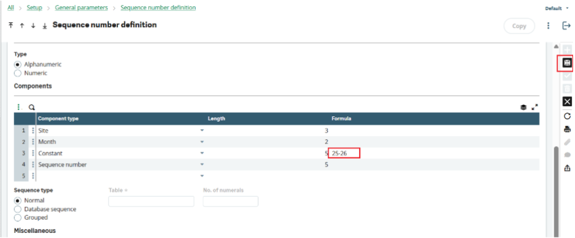This screenshot has width=575, height=238.
Task: Click the paperclip attachment icon
Action: (x=567, y=142)
